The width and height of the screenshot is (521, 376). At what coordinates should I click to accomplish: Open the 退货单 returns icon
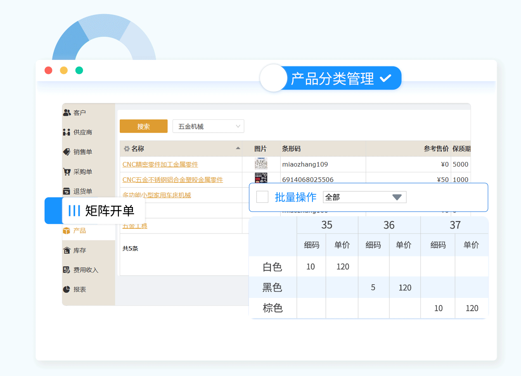pos(67,191)
